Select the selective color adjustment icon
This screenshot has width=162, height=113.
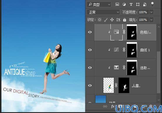click(x=116, y=67)
